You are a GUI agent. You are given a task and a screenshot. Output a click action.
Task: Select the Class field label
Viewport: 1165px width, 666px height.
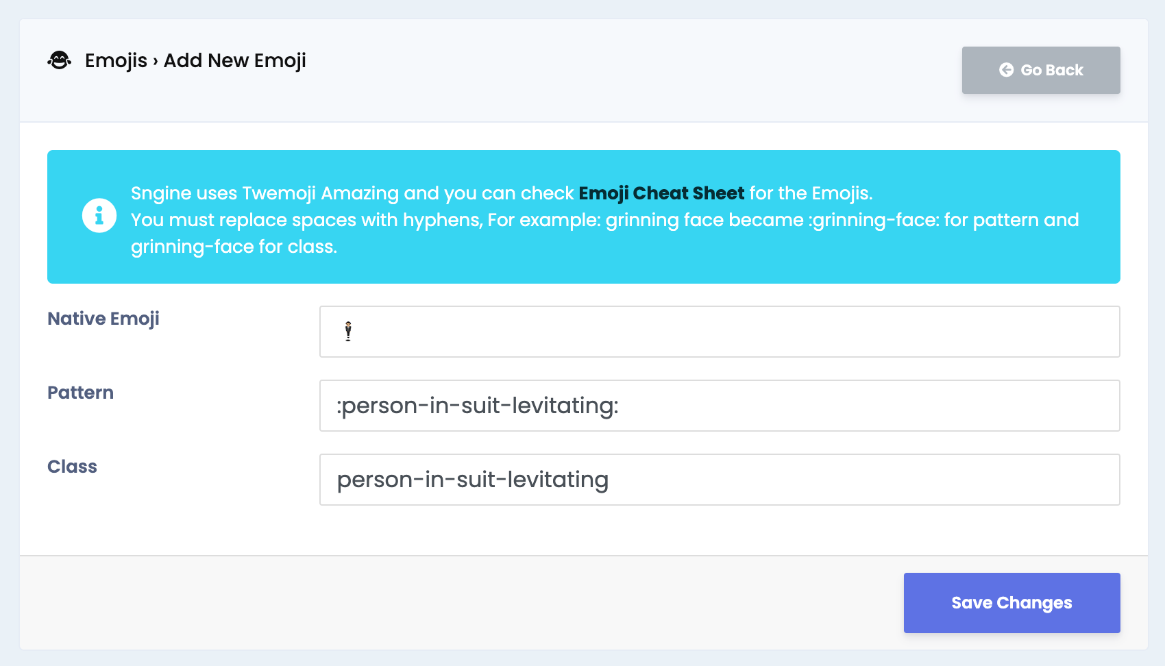point(72,466)
